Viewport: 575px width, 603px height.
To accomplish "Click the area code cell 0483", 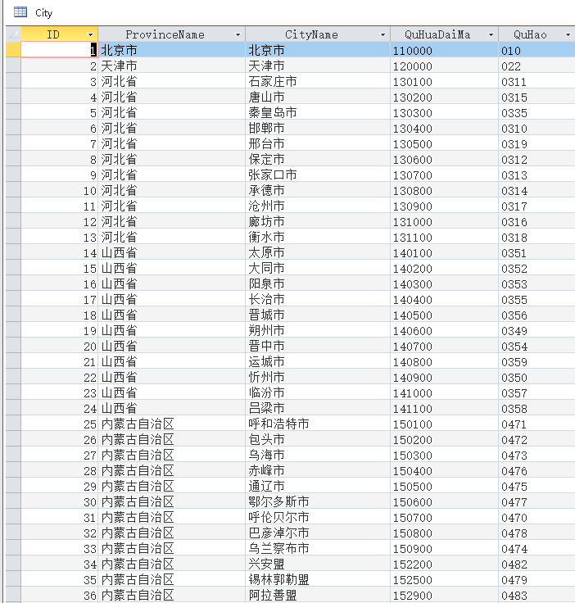I will [537, 595].
